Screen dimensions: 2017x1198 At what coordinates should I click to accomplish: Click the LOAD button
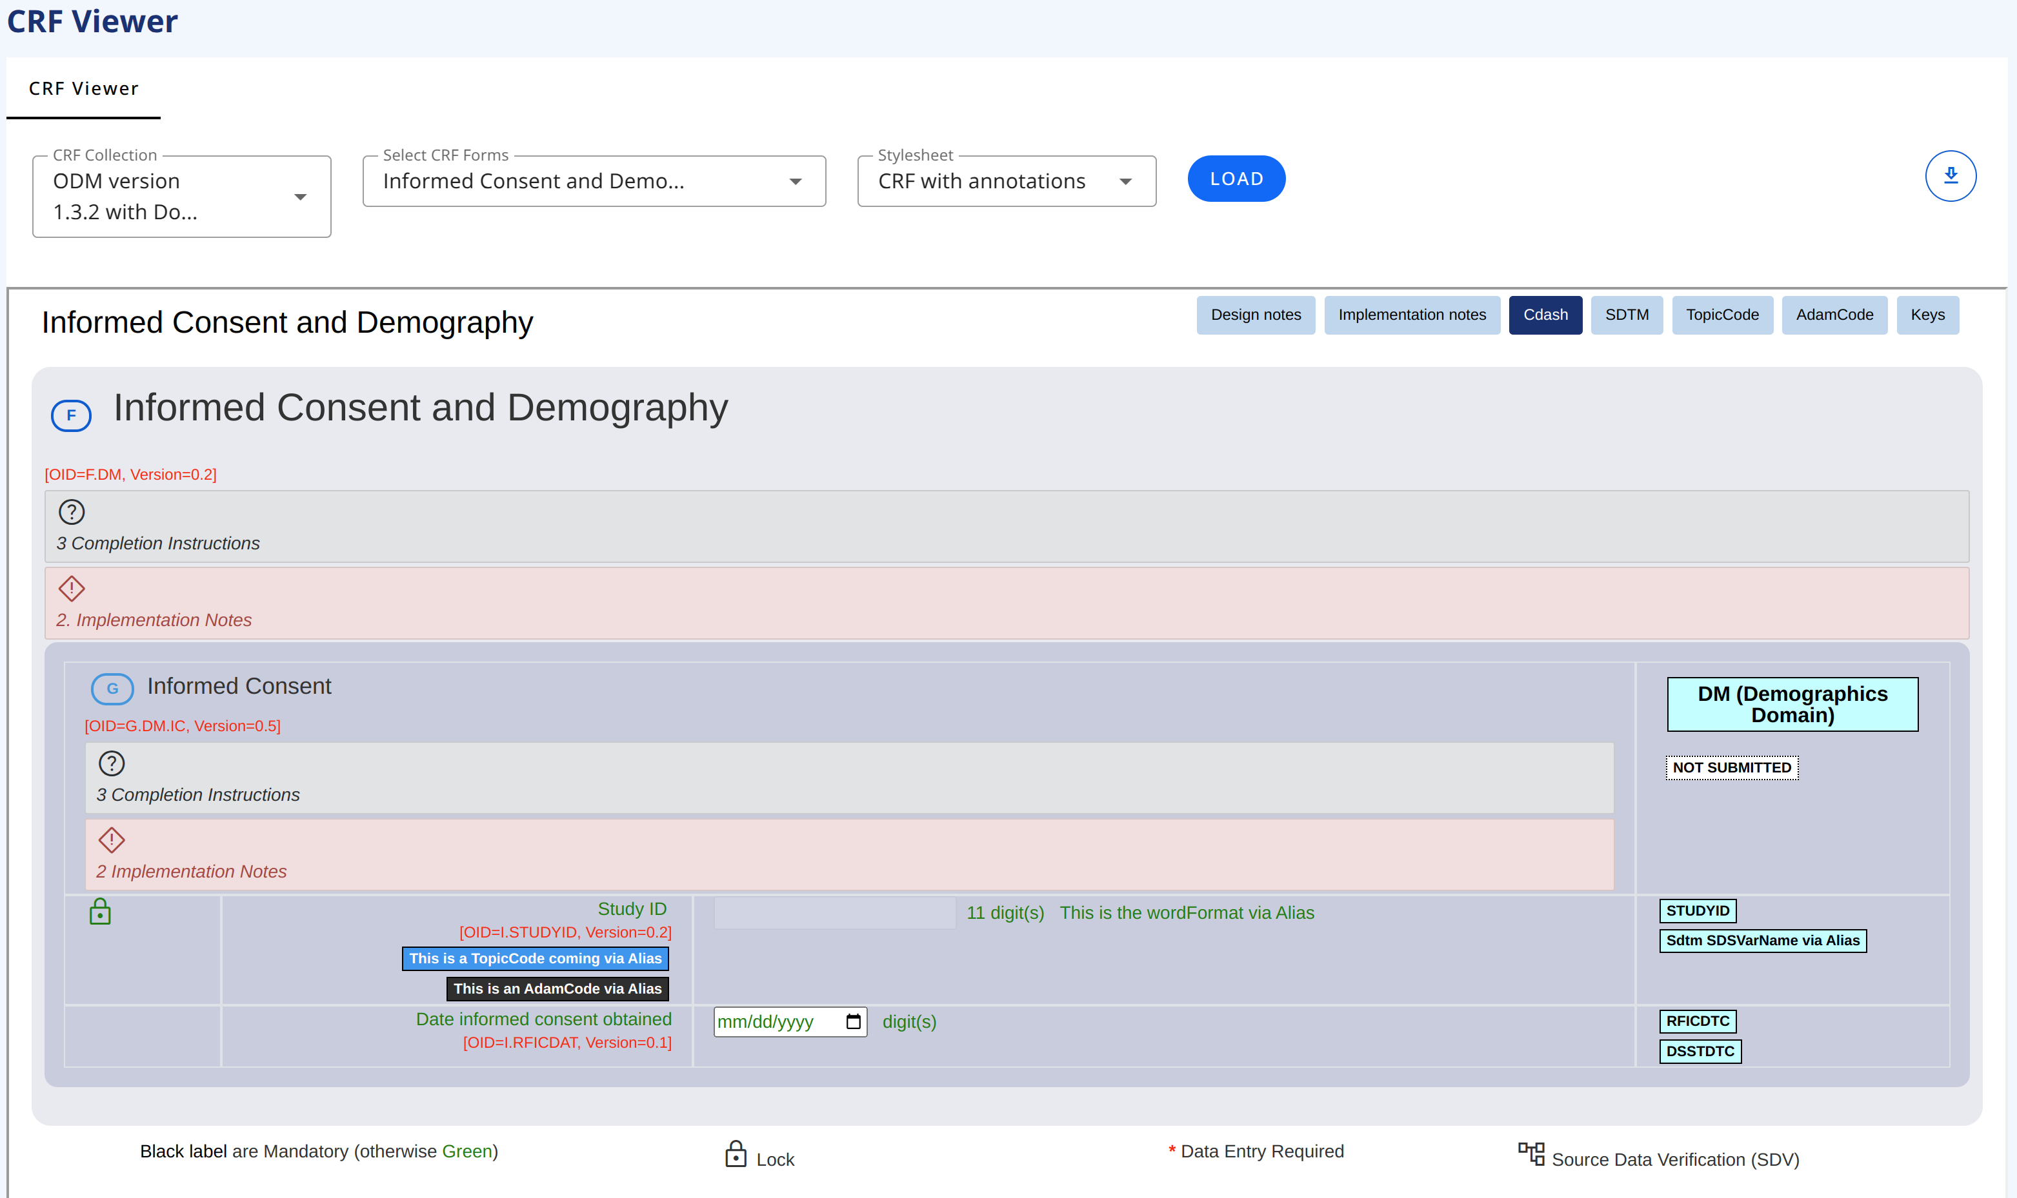[x=1235, y=179]
